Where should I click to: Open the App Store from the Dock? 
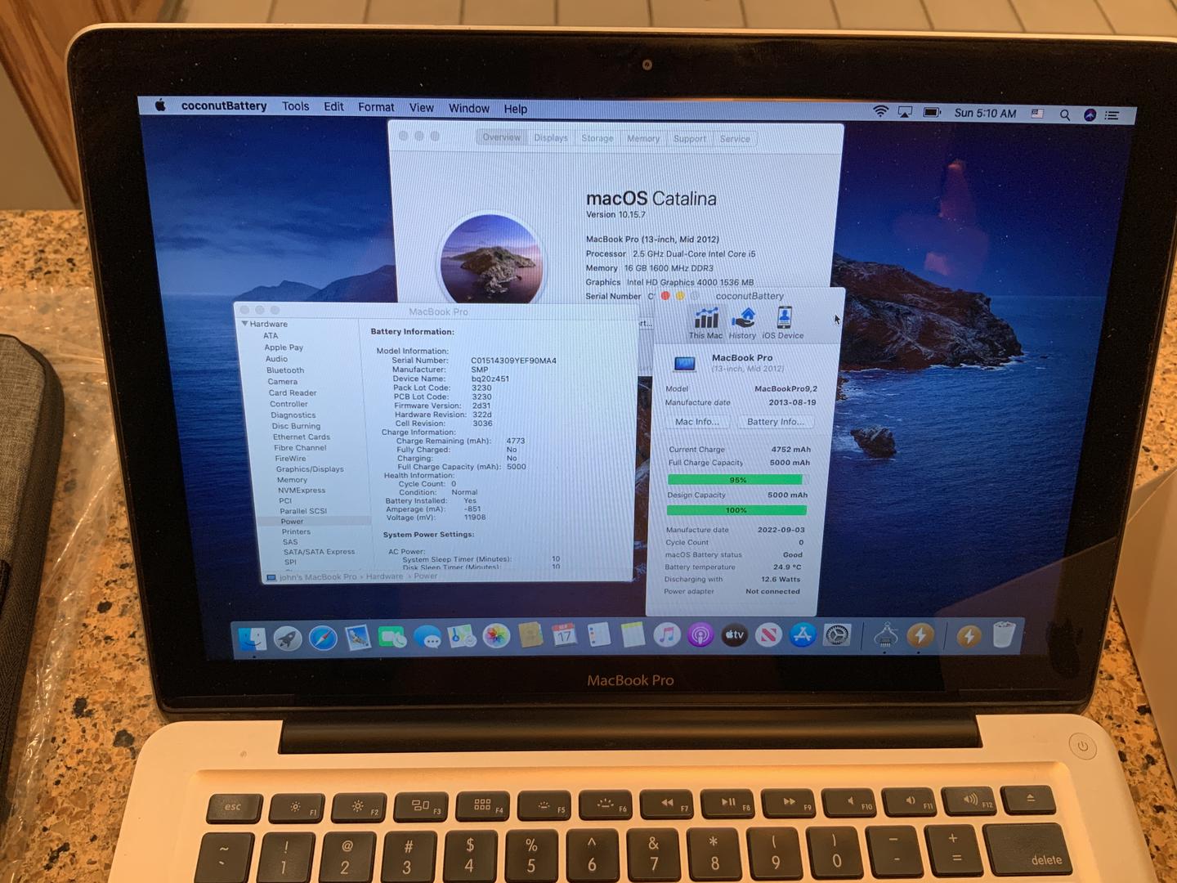tap(803, 635)
